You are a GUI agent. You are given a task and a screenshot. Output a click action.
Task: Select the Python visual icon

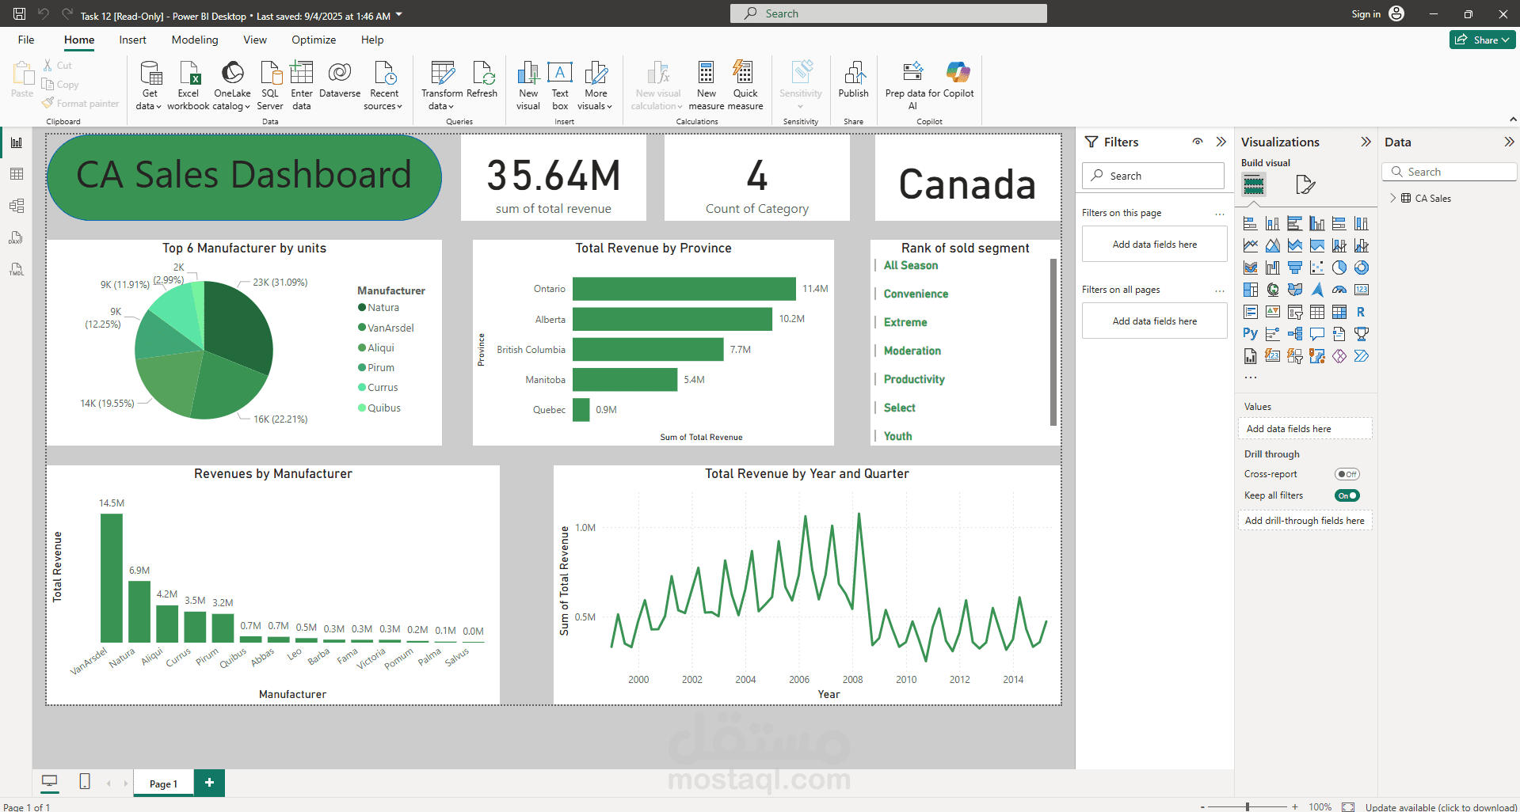(x=1250, y=334)
